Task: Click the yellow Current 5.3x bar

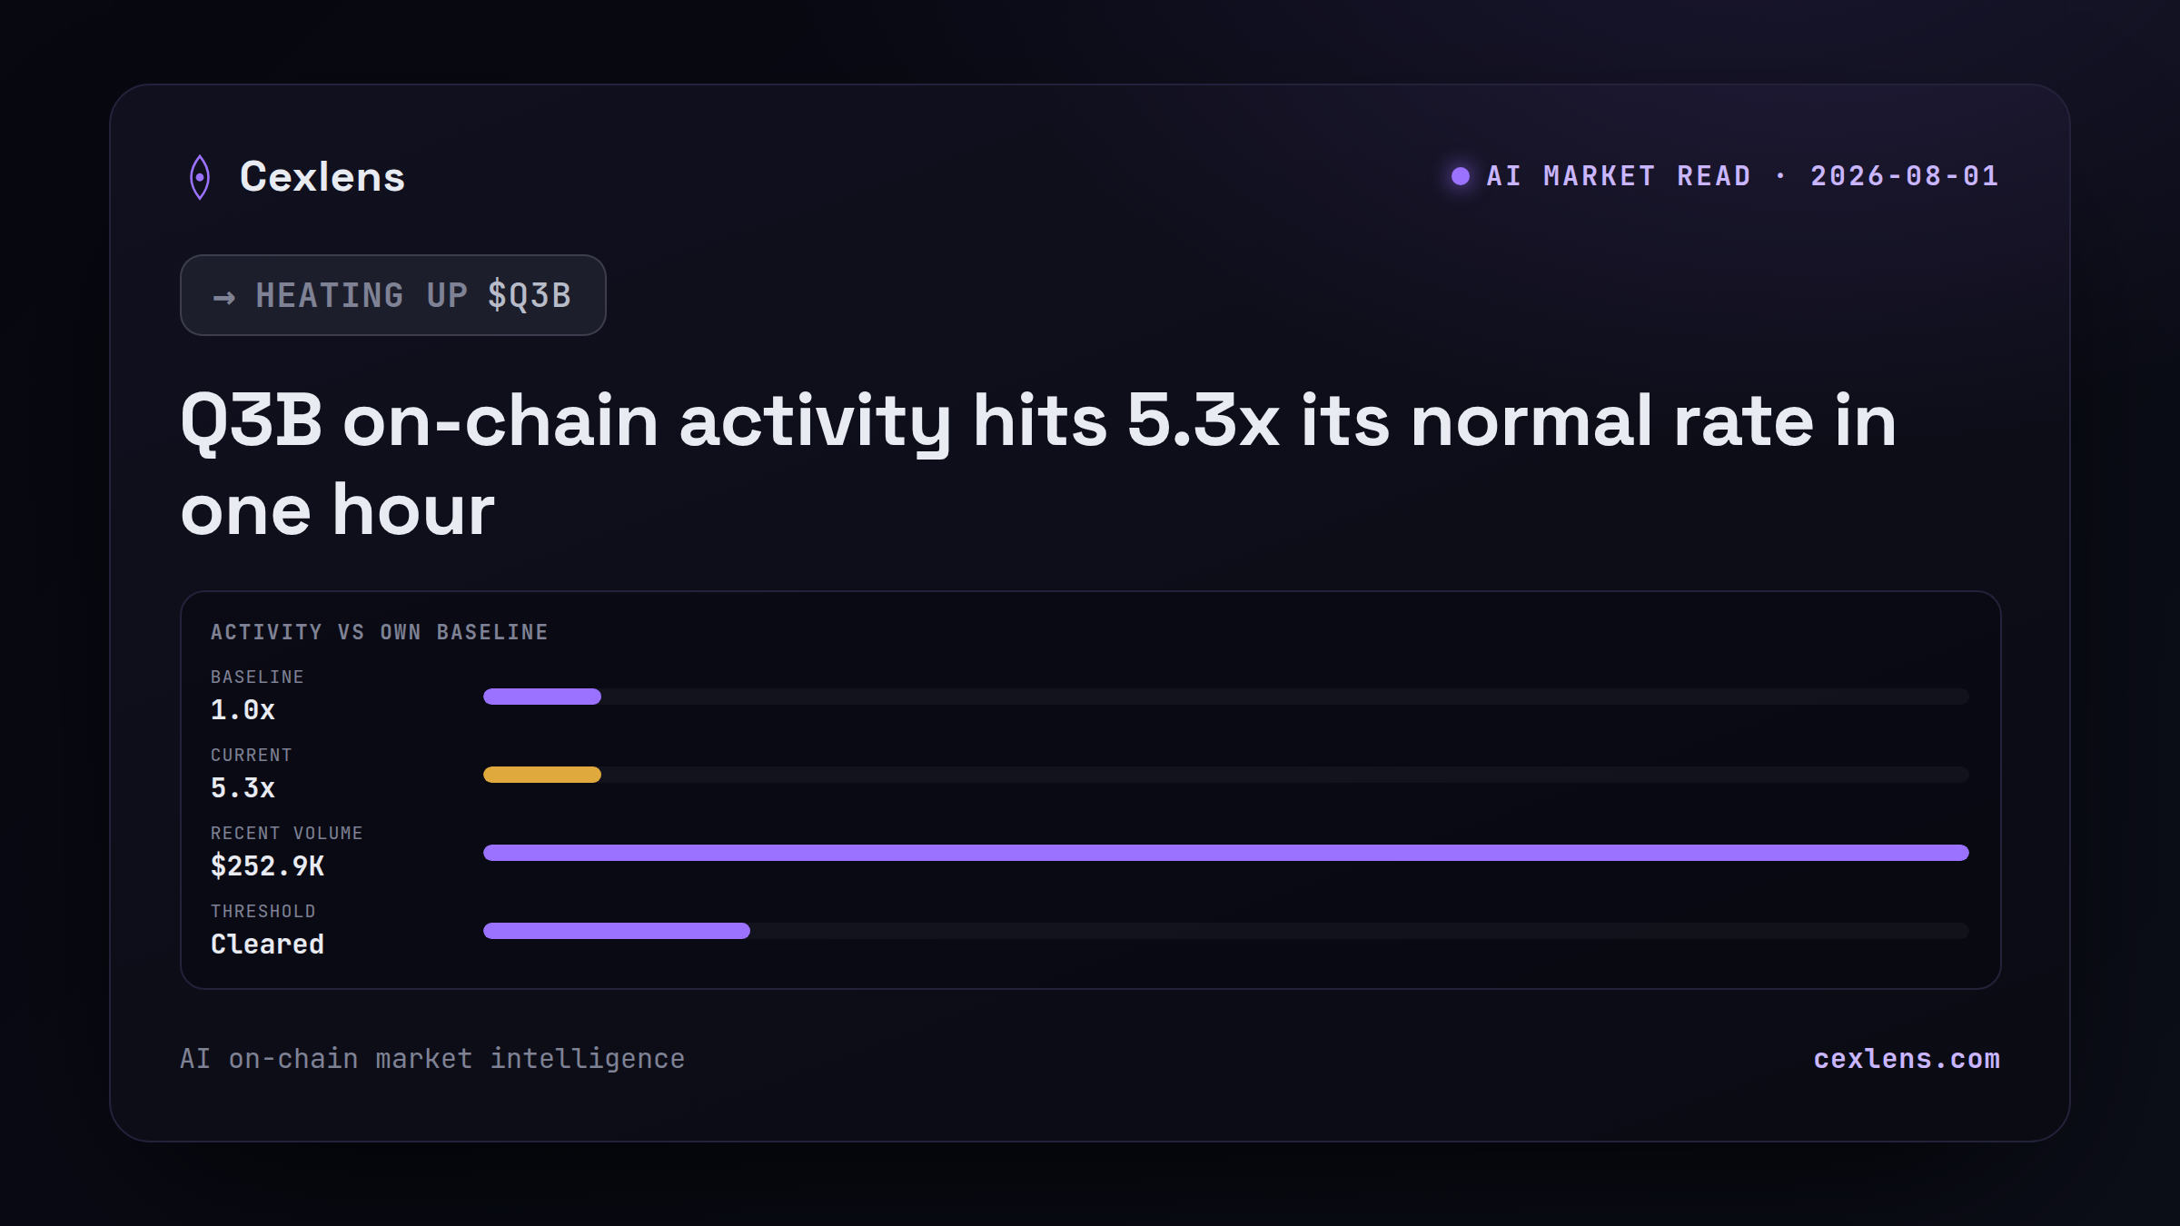Action: coord(542,775)
